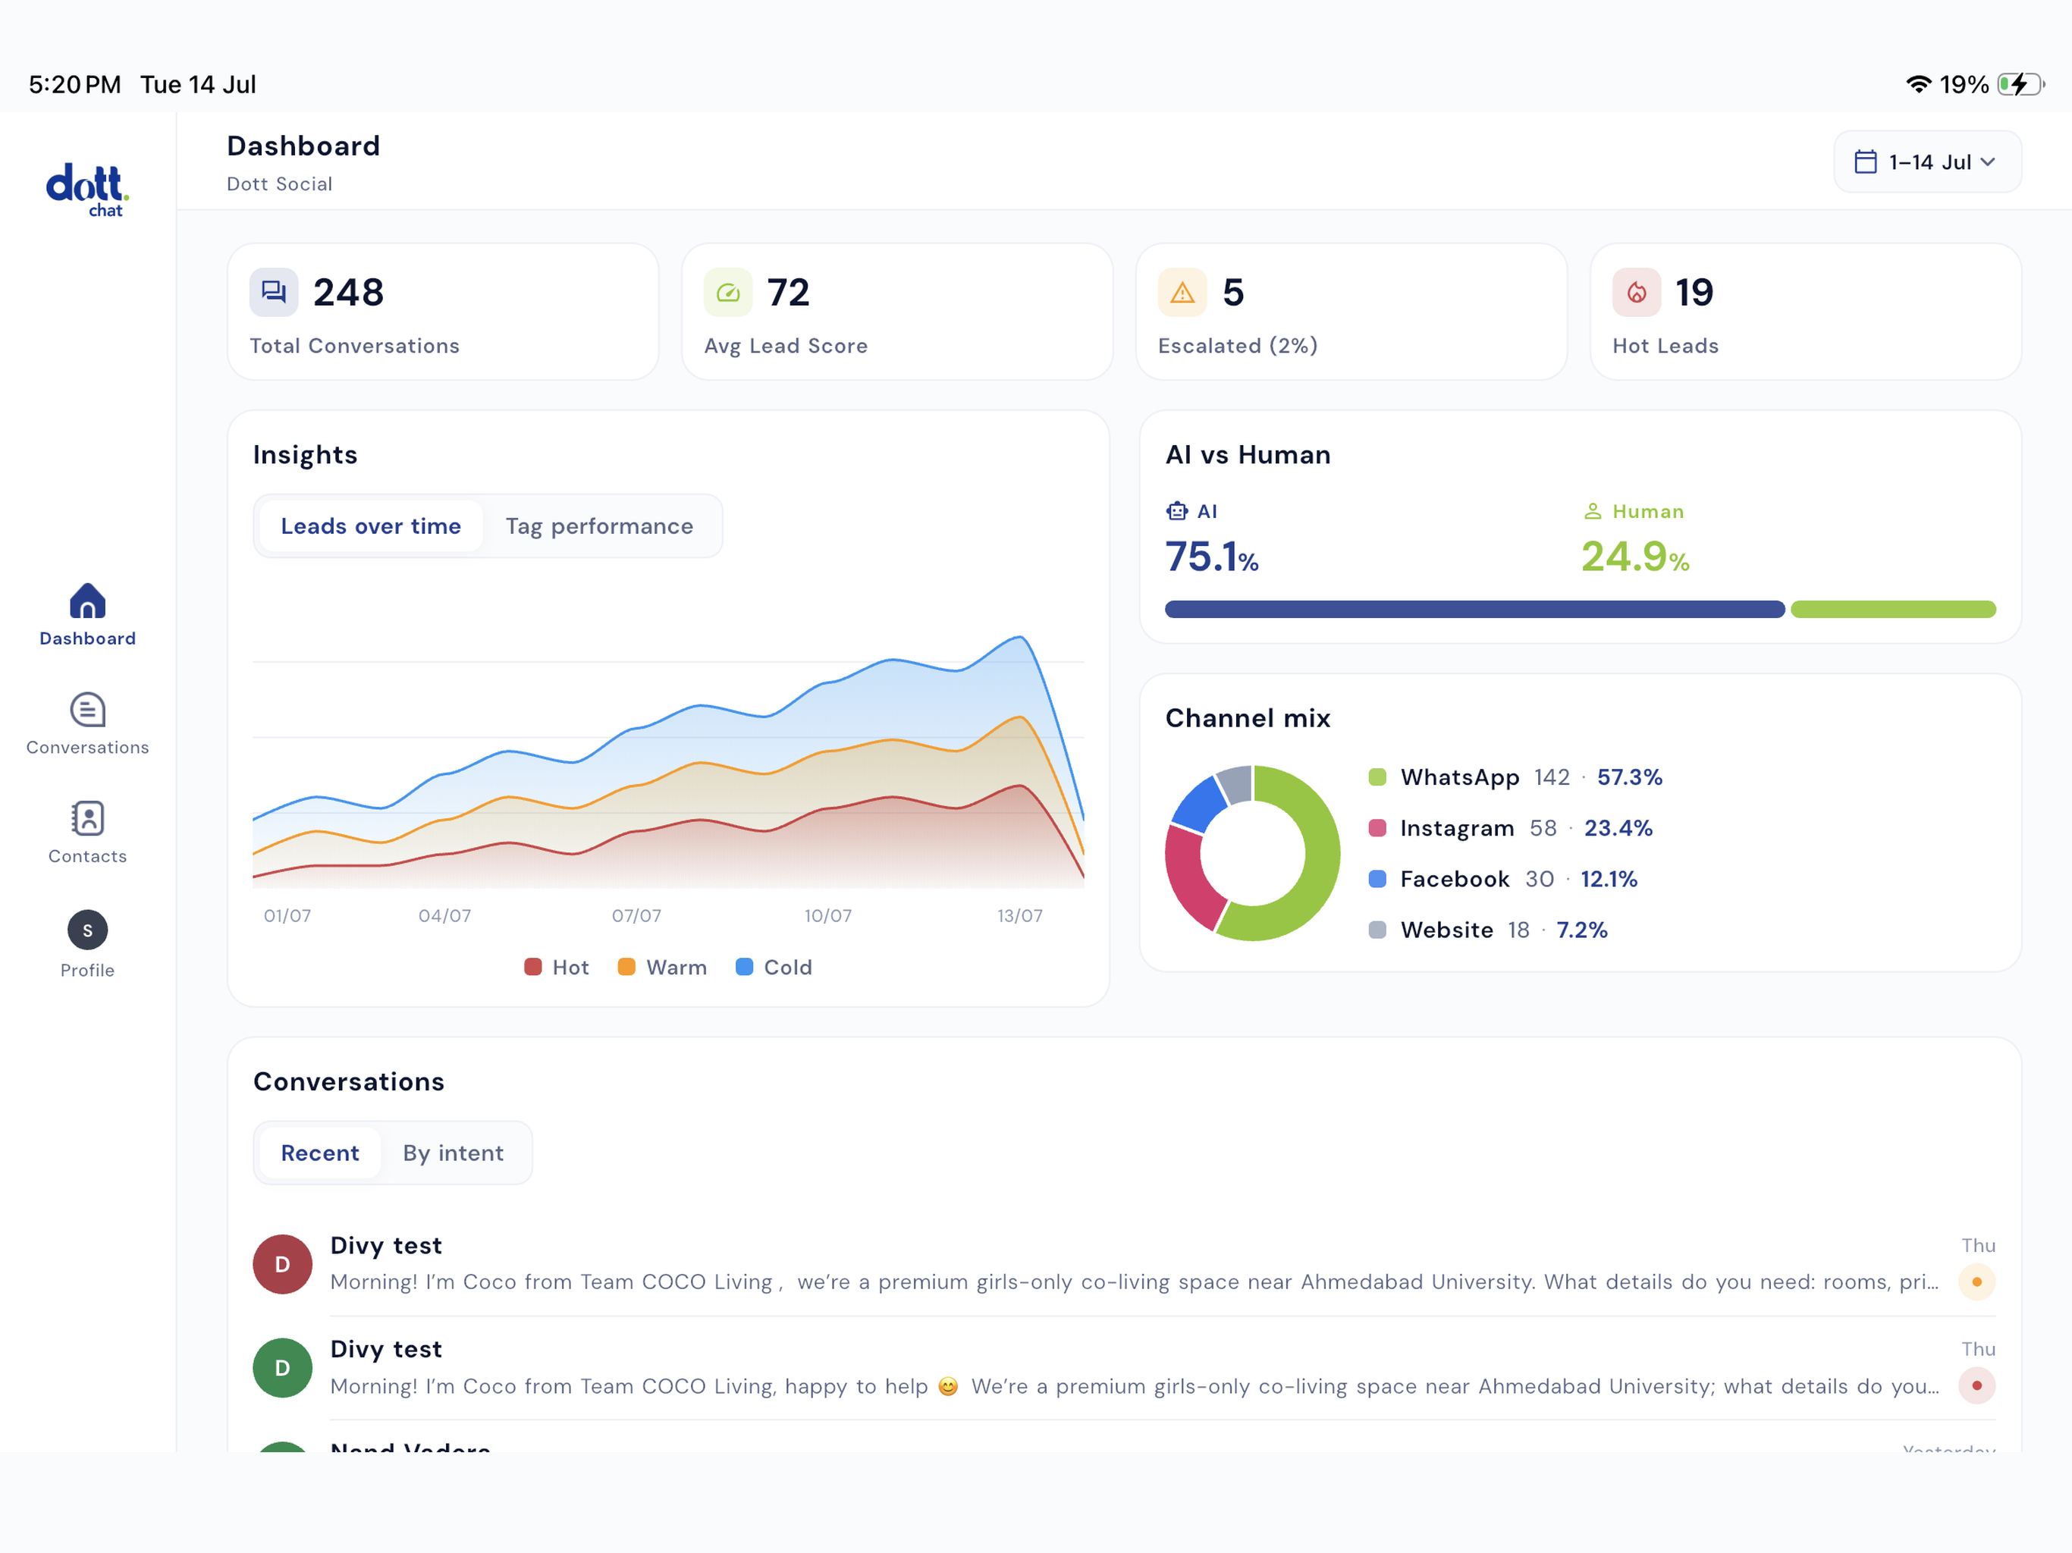Click the green Human portion of progress bar
Viewport: 2072px width, 1553px height.
coord(1893,610)
